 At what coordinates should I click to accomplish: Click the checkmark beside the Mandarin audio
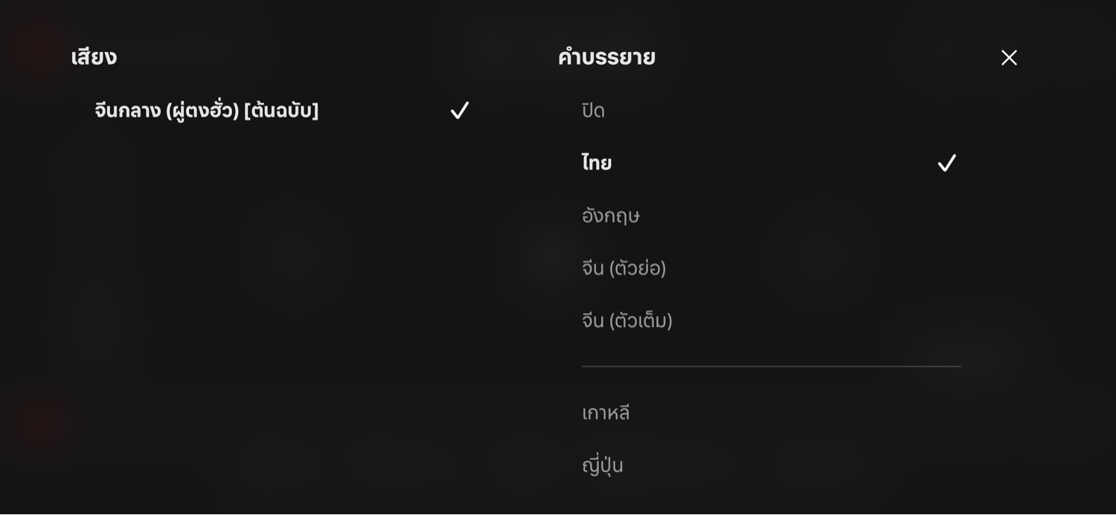460,111
